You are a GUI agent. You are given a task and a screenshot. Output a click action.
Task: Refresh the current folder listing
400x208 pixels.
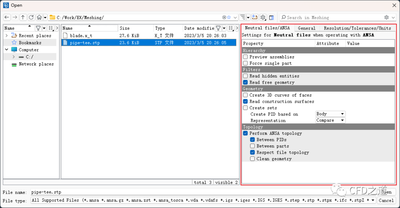pos(31,17)
